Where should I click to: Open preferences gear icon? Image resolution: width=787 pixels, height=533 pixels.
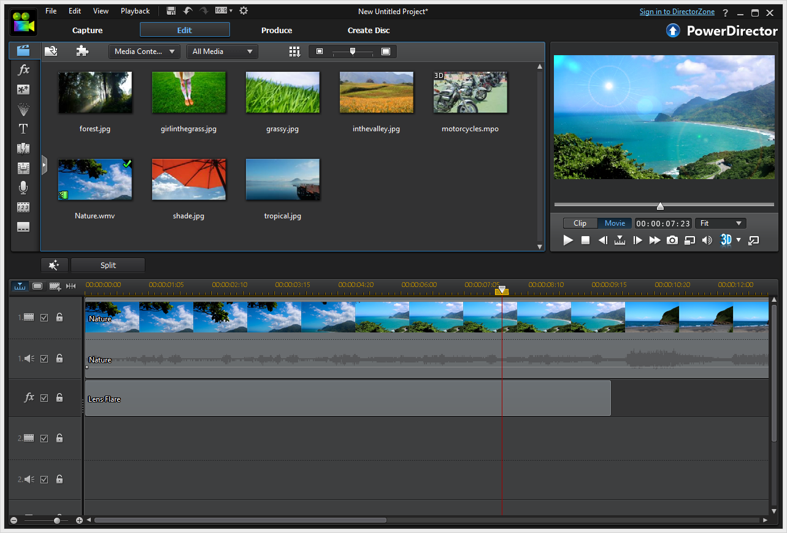click(x=244, y=10)
